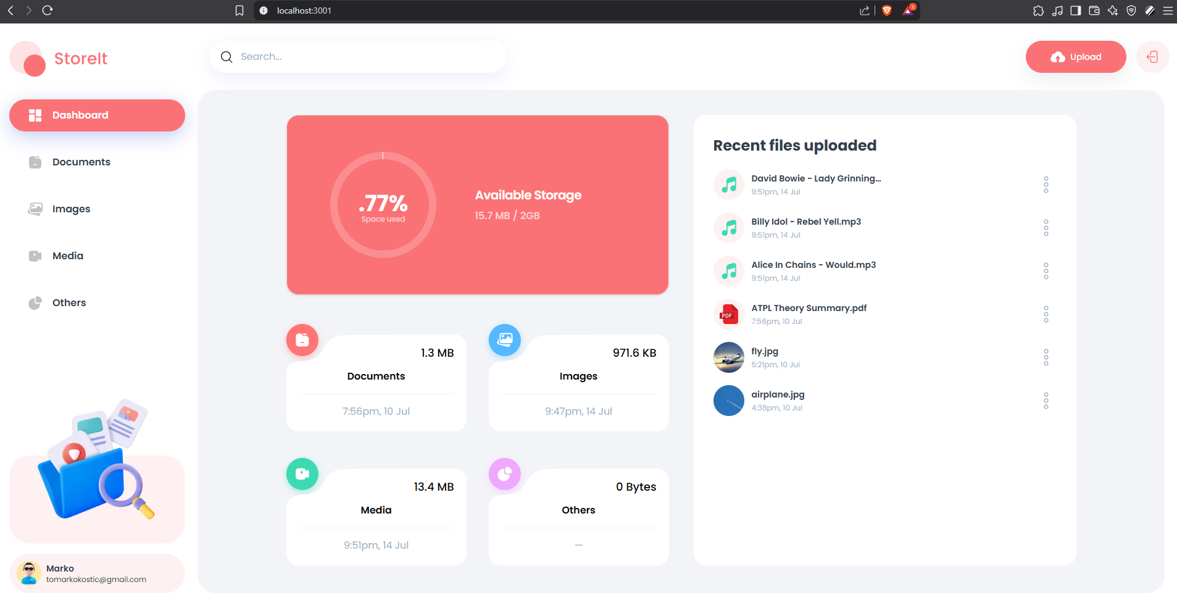Click the logout icon button
Viewport: 1177px width, 603px height.
coord(1152,57)
